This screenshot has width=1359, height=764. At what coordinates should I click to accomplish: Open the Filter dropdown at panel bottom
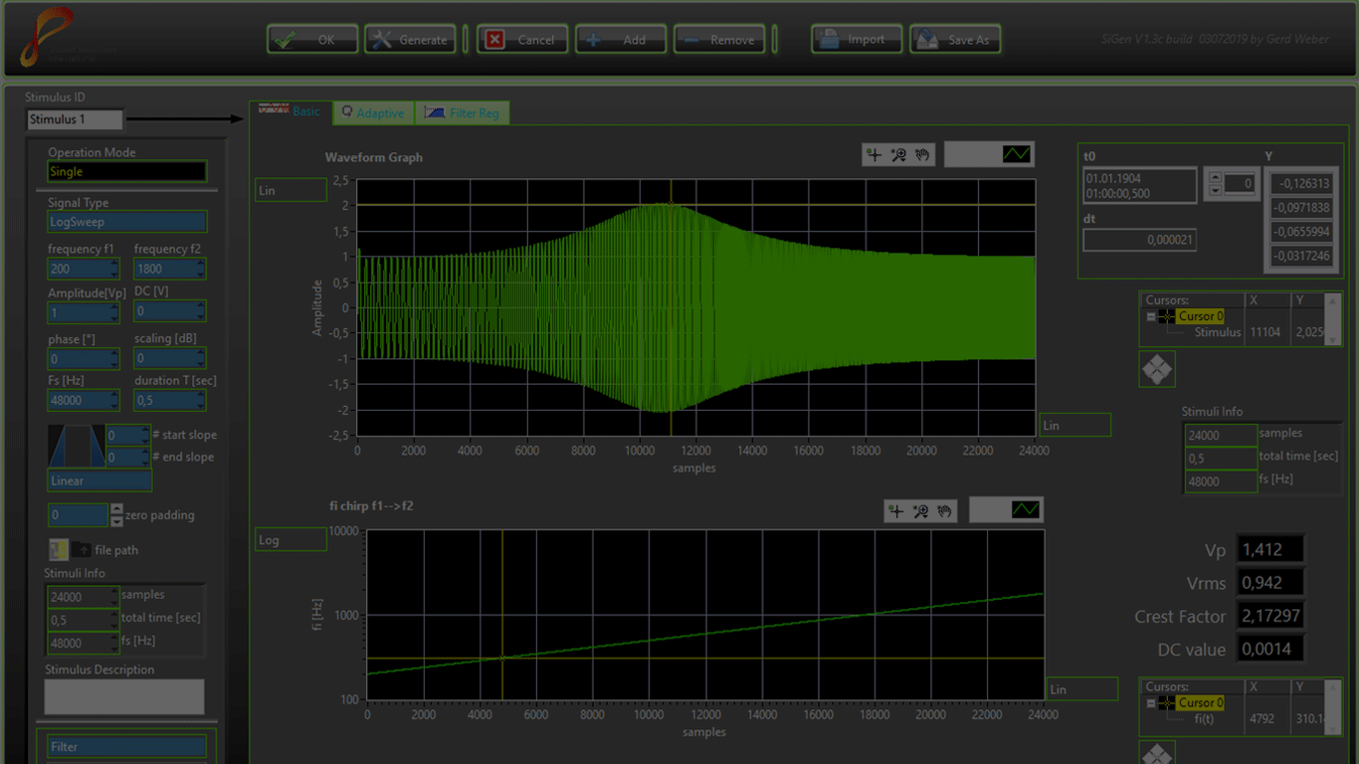click(127, 746)
